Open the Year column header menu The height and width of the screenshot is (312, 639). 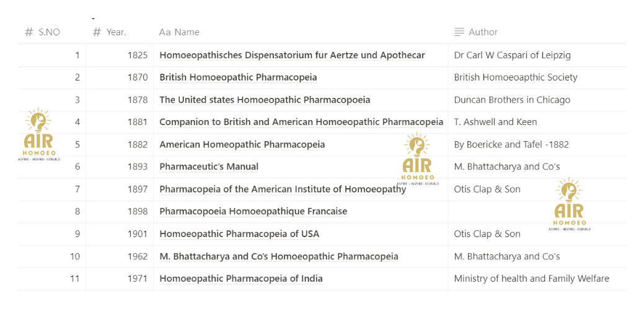120,32
